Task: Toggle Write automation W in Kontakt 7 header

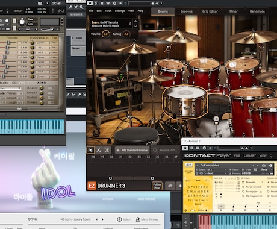Action: pos(198,148)
